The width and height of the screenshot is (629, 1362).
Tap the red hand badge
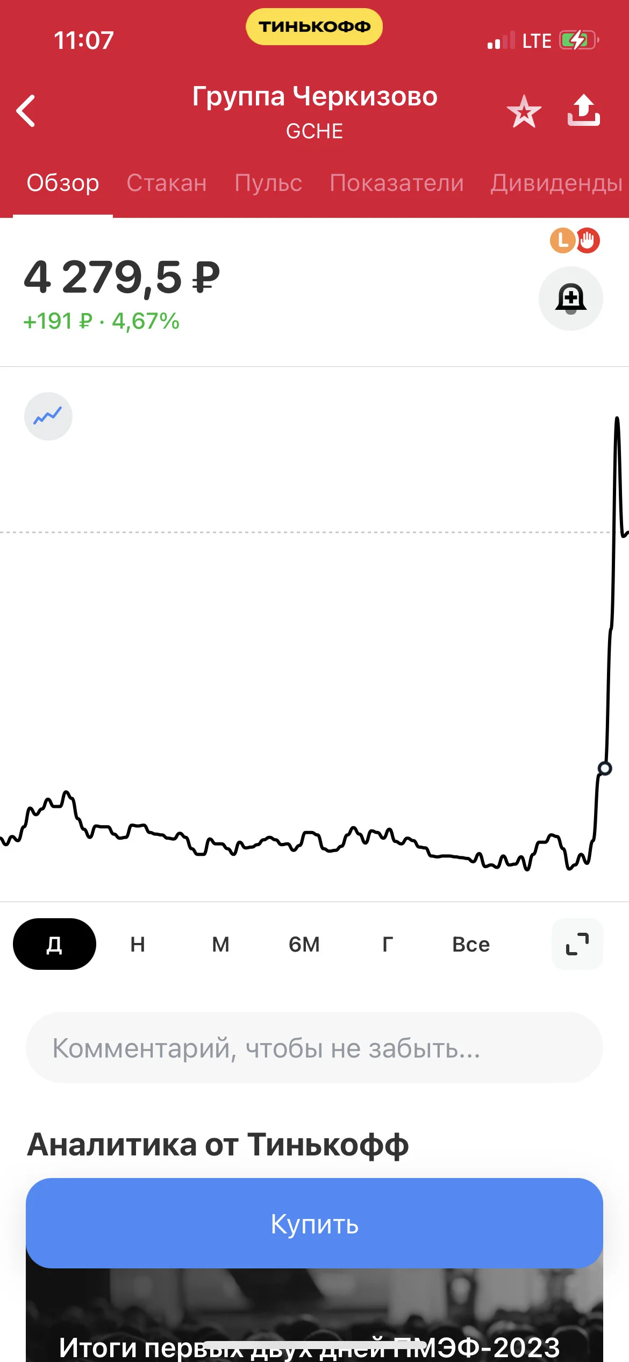pyautogui.click(x=588, y=240)
